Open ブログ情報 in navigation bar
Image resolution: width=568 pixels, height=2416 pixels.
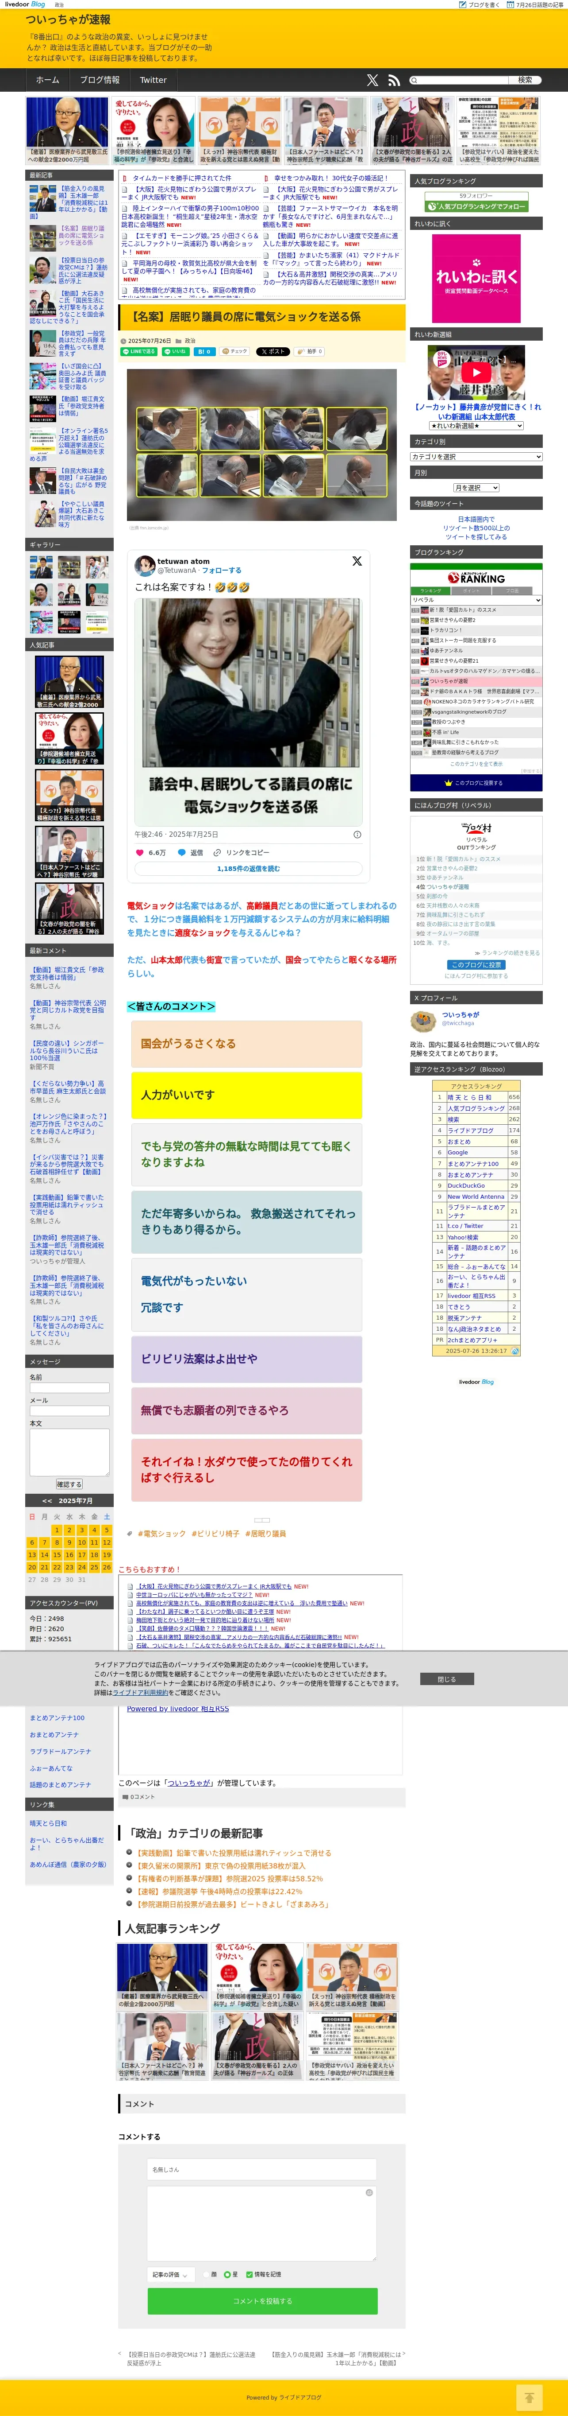pyautogui.click(x=100, y=80)
